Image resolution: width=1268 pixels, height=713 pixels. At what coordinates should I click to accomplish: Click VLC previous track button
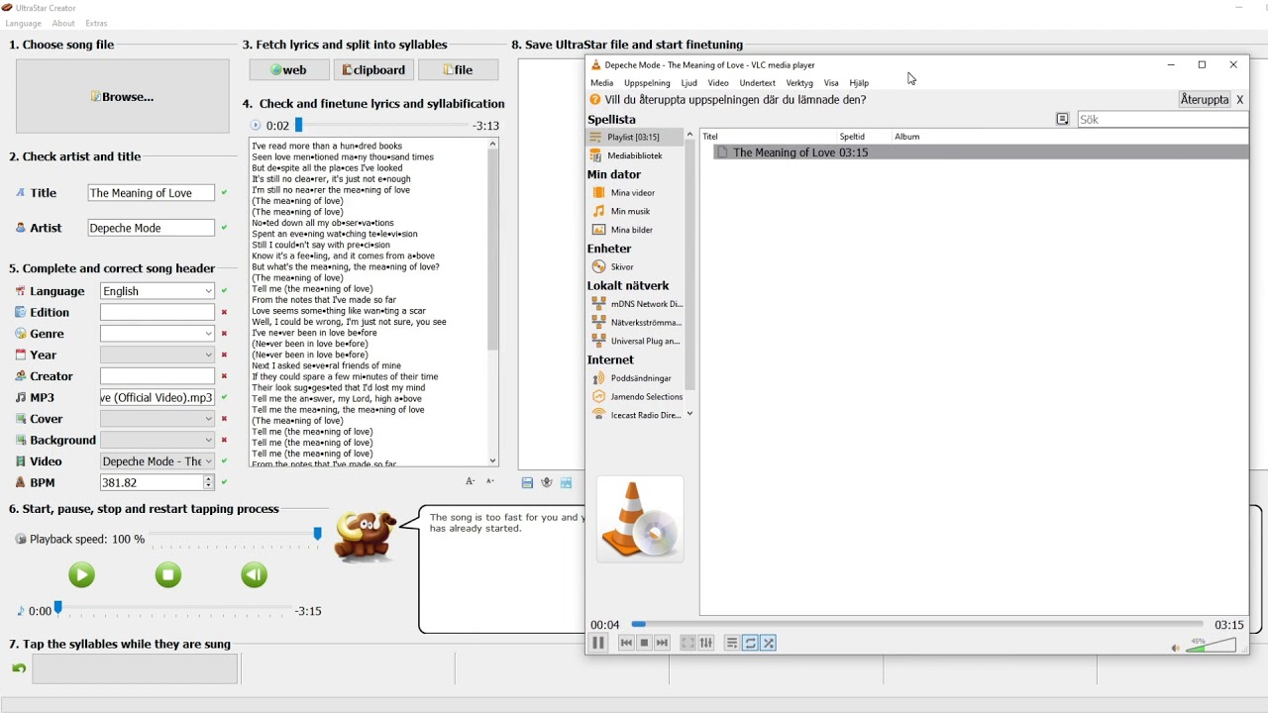pos(626,643)
